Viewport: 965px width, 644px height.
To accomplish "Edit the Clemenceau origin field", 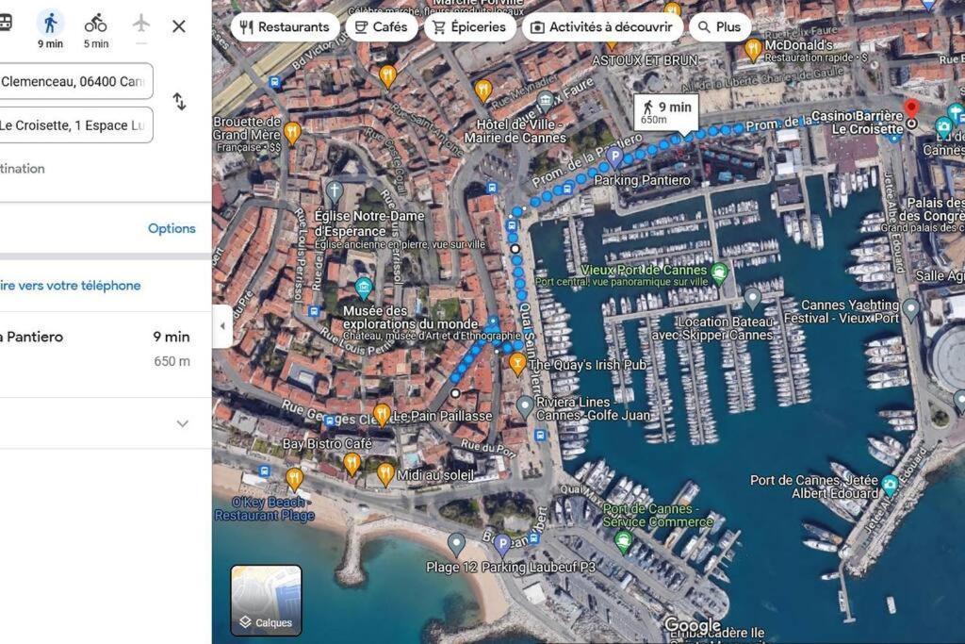I will tap(75, 81).
